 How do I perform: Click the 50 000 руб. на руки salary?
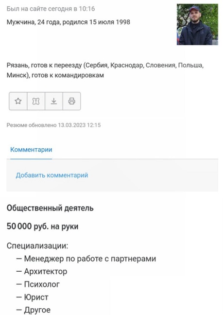42,227
